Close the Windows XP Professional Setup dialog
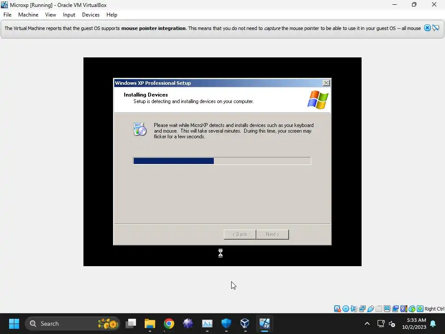 326,83
